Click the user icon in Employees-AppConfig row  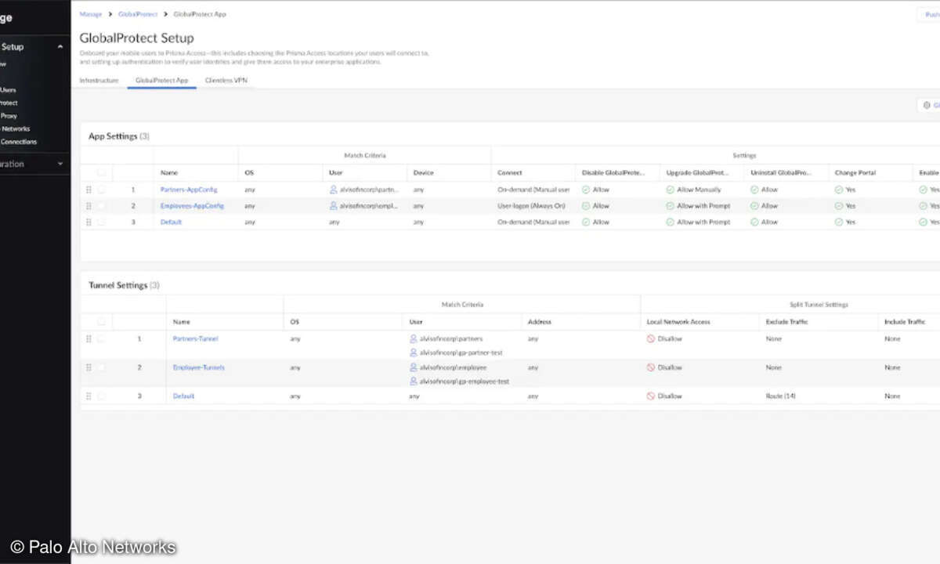(334, 206)
